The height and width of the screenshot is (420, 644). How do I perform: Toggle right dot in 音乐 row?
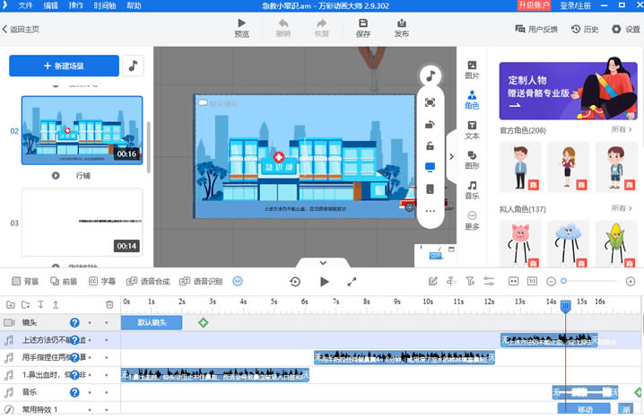[x=107, y=392]
